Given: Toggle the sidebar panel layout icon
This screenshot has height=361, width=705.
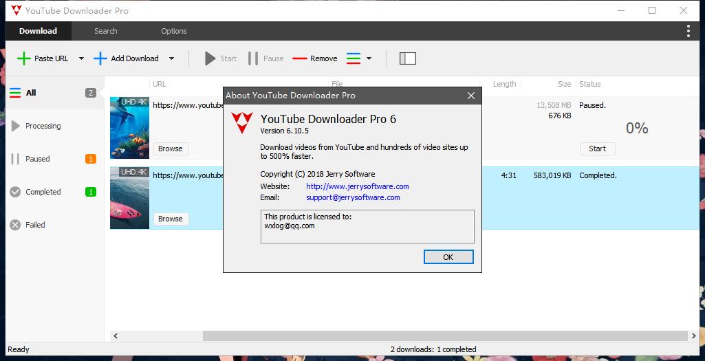Looking at the screenshot, I should click(x=408, y=58).
